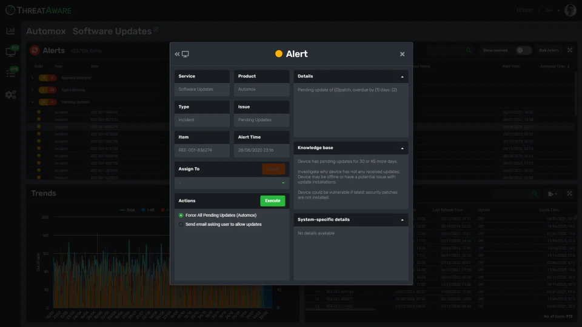The width and height of the screenshot is (582, 327).
Task: Collapse the Pending Updates alert group
Action: (33, 102)
